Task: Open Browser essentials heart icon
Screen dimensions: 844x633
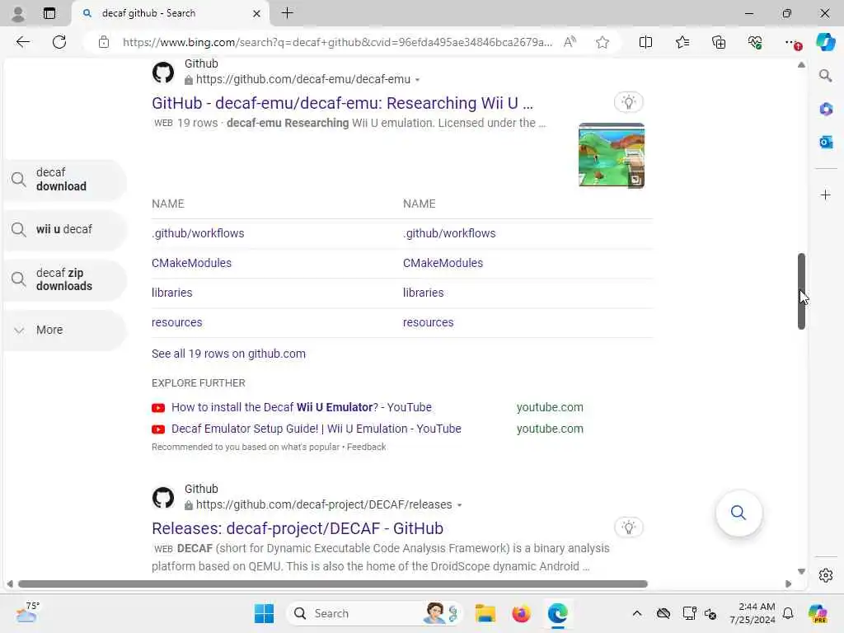Action: (x=755, y=42)
